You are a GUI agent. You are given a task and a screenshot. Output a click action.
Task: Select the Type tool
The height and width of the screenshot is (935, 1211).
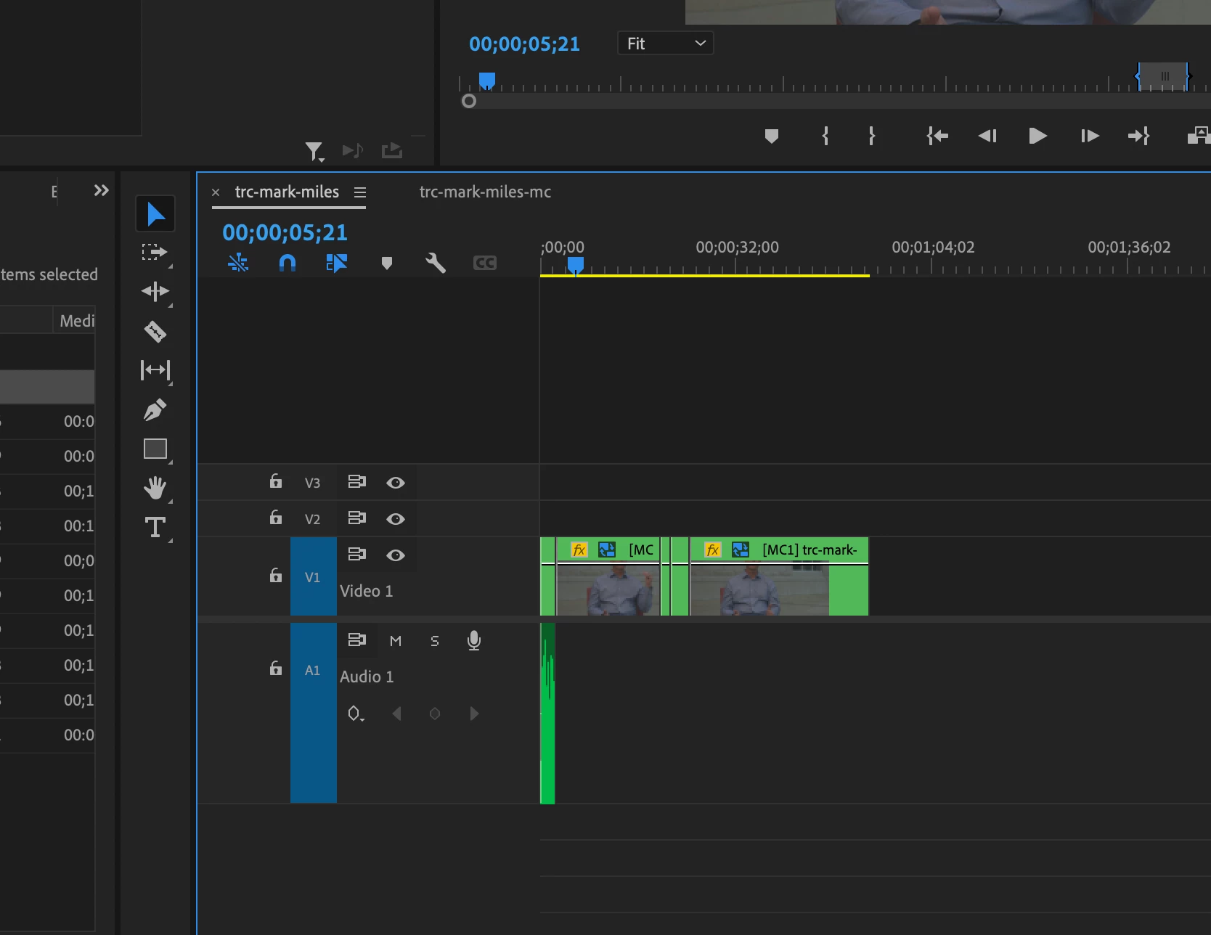(x=155, y=527)
